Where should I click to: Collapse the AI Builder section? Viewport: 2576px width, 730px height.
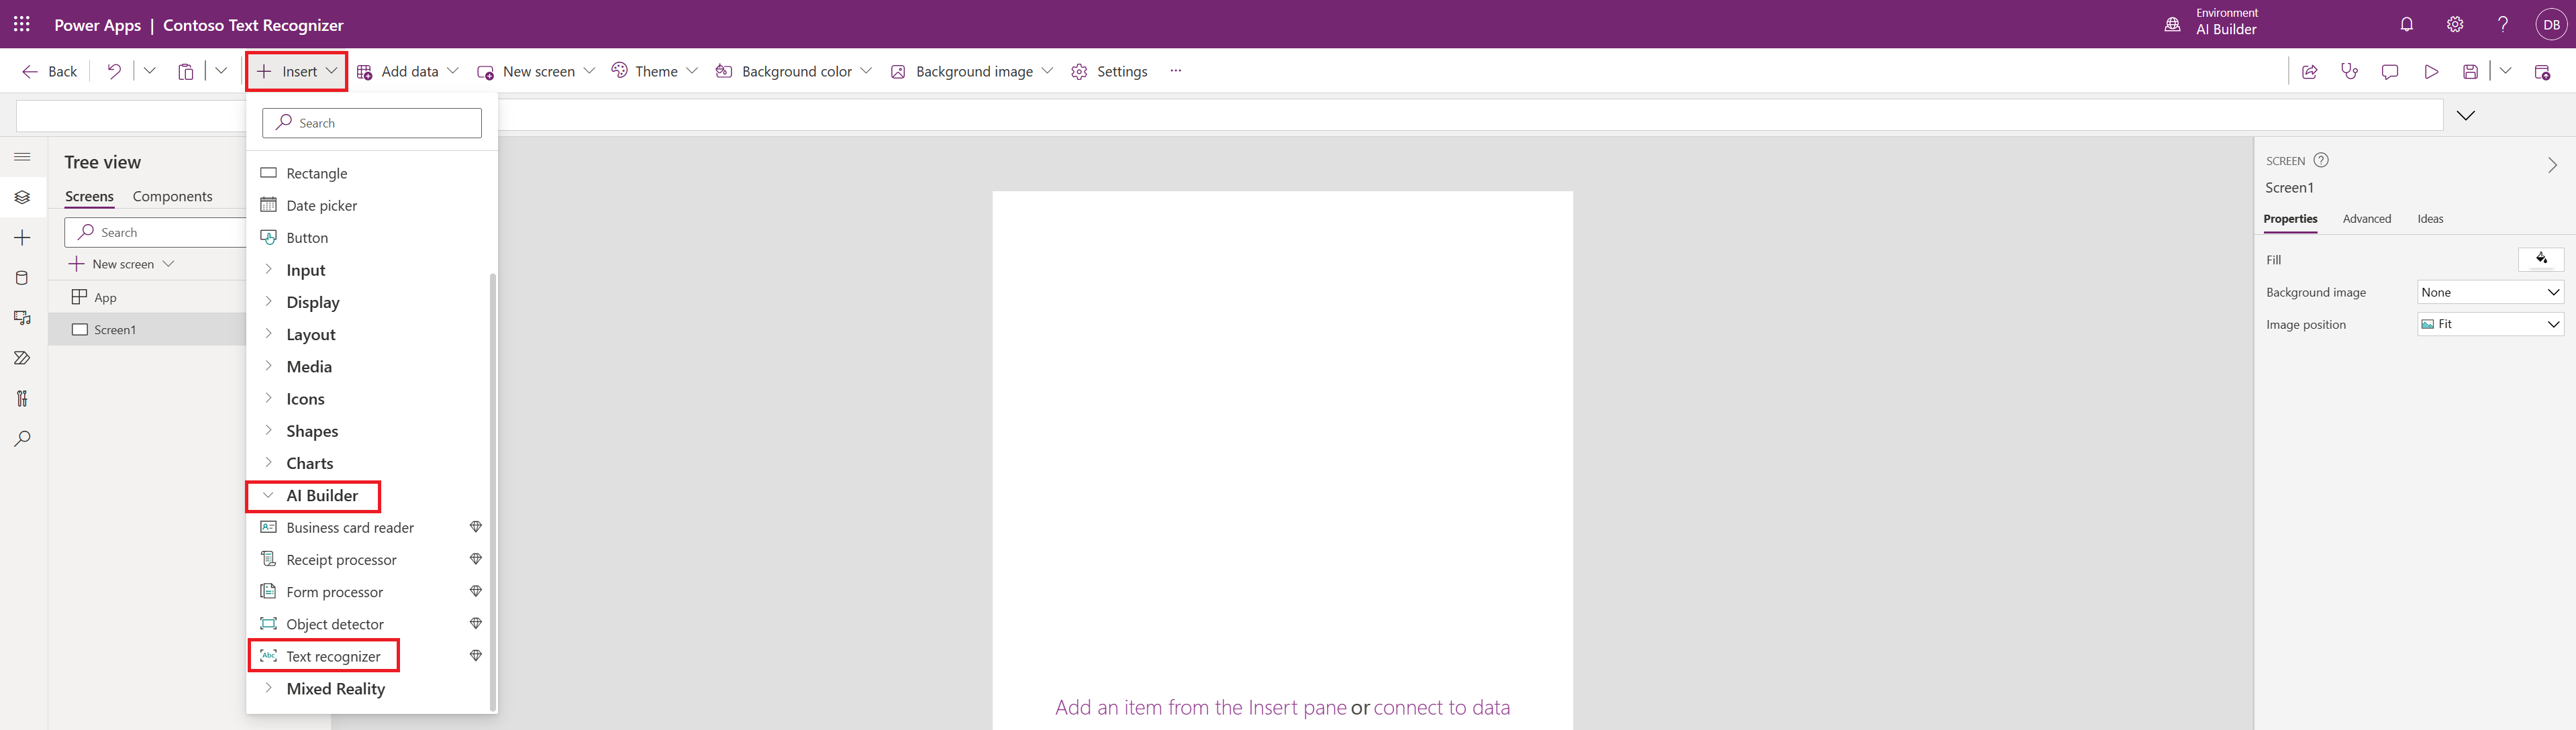point(268,495)
